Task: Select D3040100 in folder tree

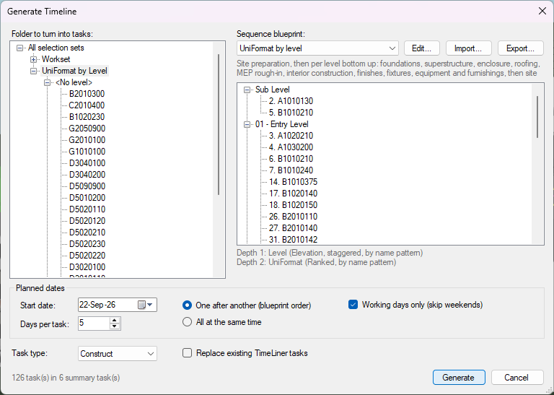Action: click(x=87, y=163)
